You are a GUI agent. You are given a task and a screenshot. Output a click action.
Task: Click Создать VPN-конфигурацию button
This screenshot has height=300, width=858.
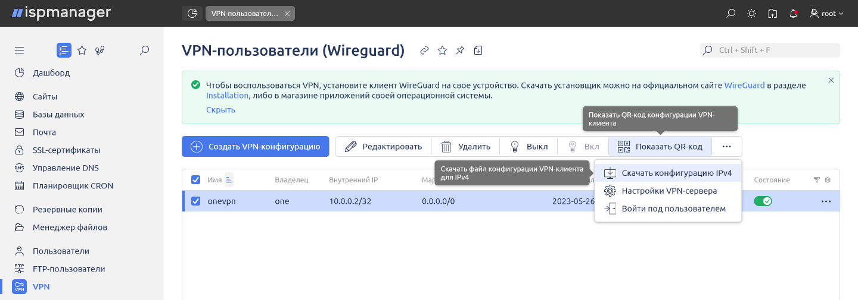(x=255, y=146)
